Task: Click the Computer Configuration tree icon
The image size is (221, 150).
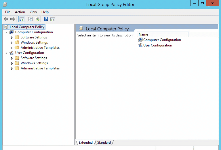Action: point(12,32)
